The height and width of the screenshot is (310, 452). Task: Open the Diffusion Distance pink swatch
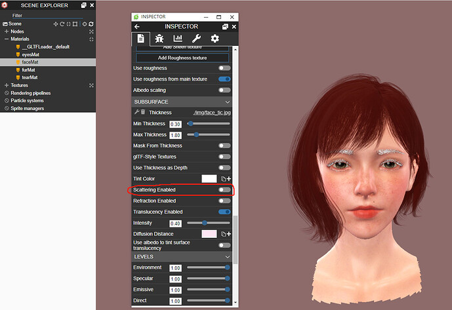[209, 234]
